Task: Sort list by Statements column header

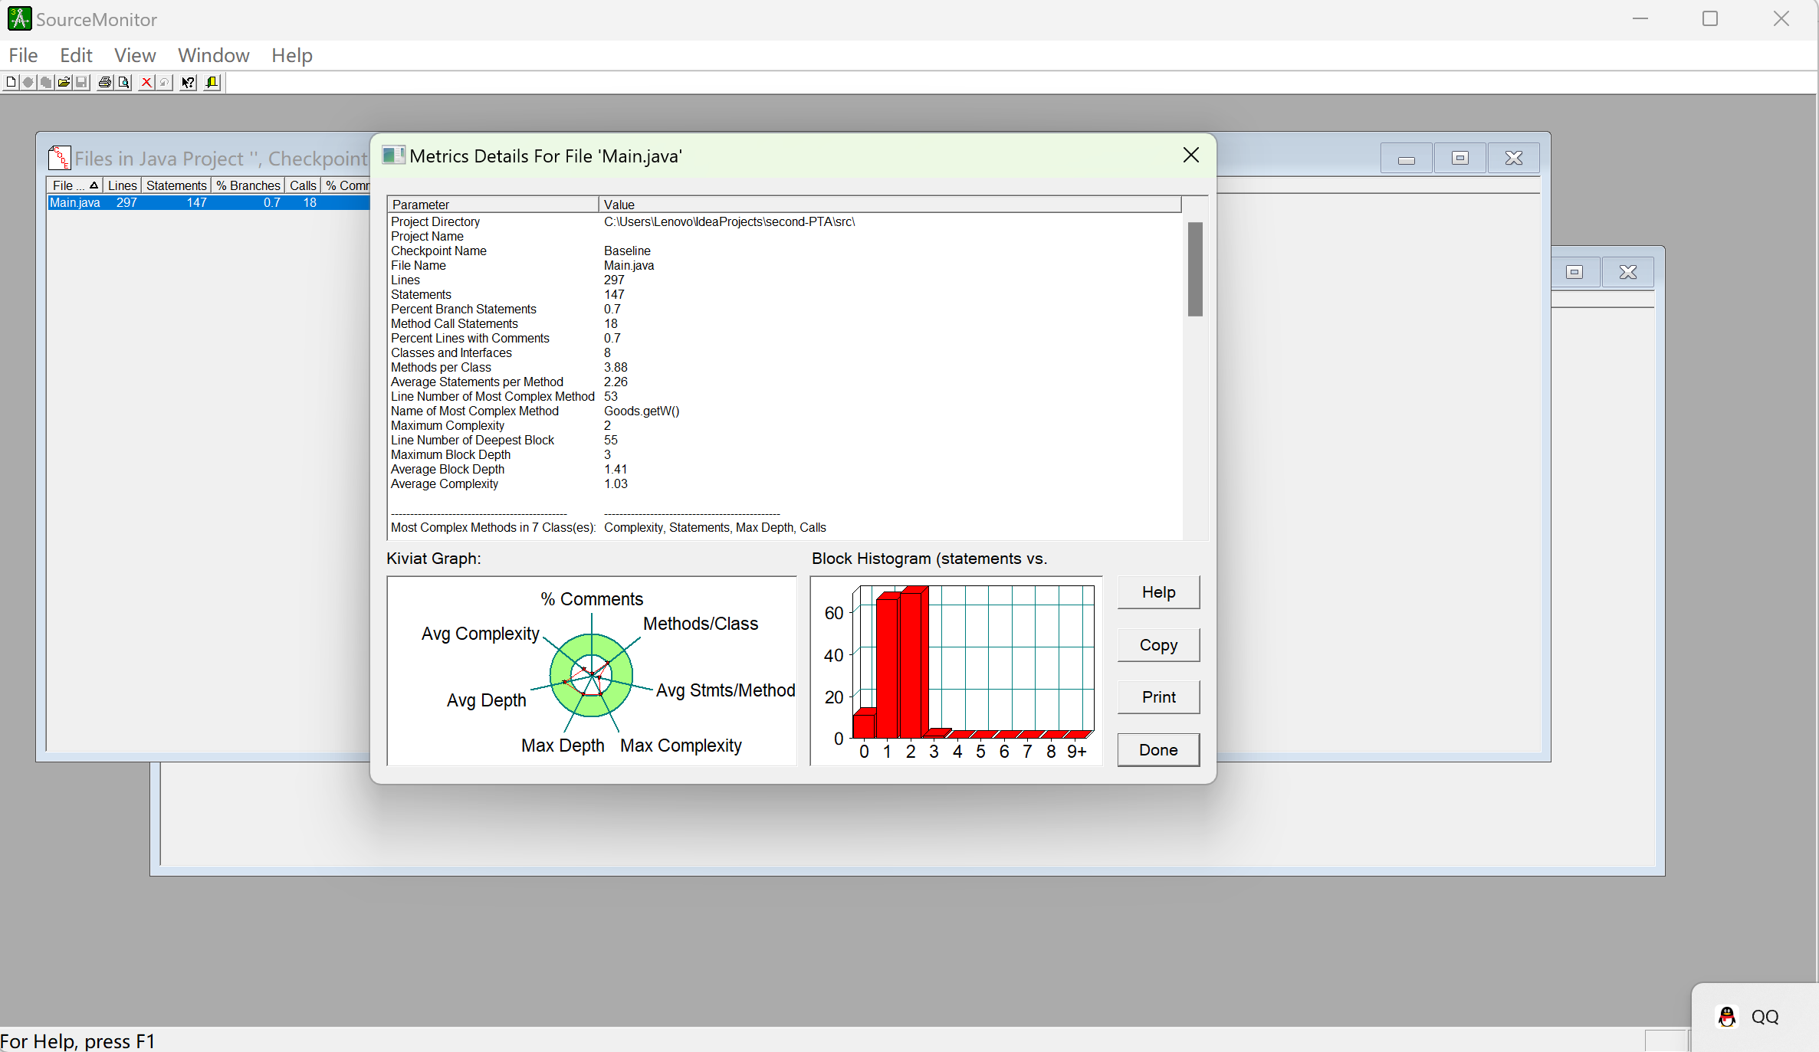Action: pos(176,185)
